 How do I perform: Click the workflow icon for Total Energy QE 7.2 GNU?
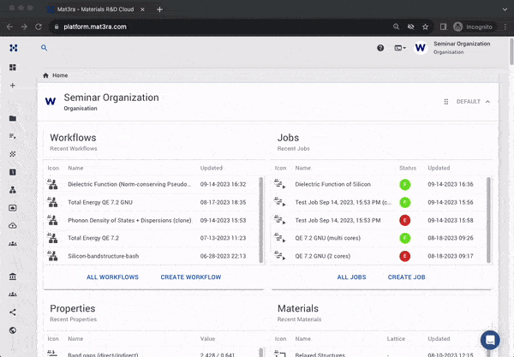(52, 202)
